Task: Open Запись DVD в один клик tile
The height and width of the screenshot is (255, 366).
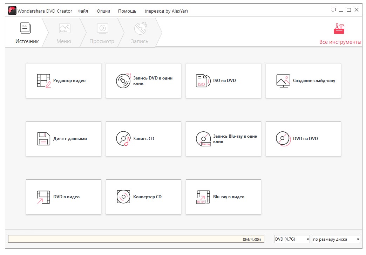Action: point(143,81)
